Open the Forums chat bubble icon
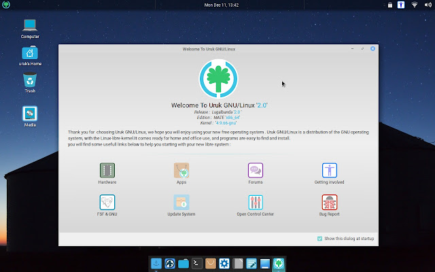This screenshot has width=435, height=272. pyautogui.click(x=256, y=170)
